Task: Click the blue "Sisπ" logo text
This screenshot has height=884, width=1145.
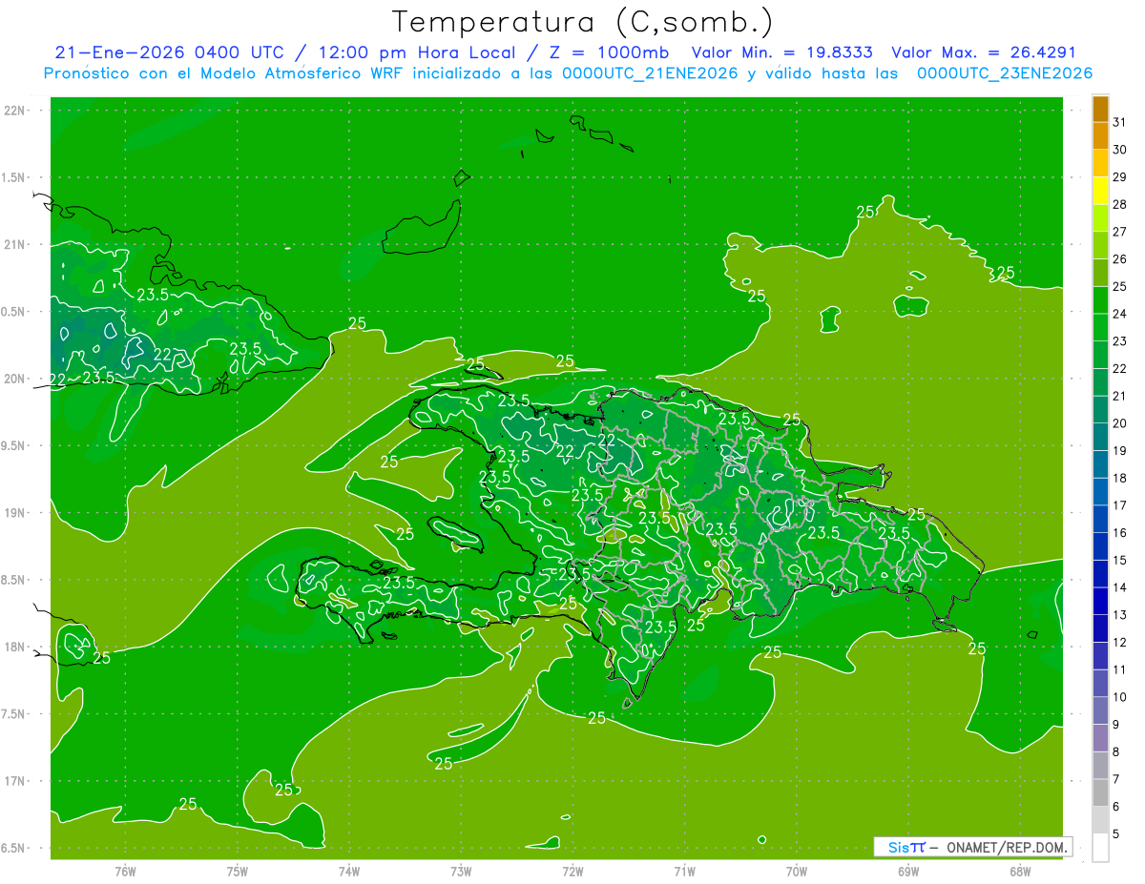Action: click(906, 847)
